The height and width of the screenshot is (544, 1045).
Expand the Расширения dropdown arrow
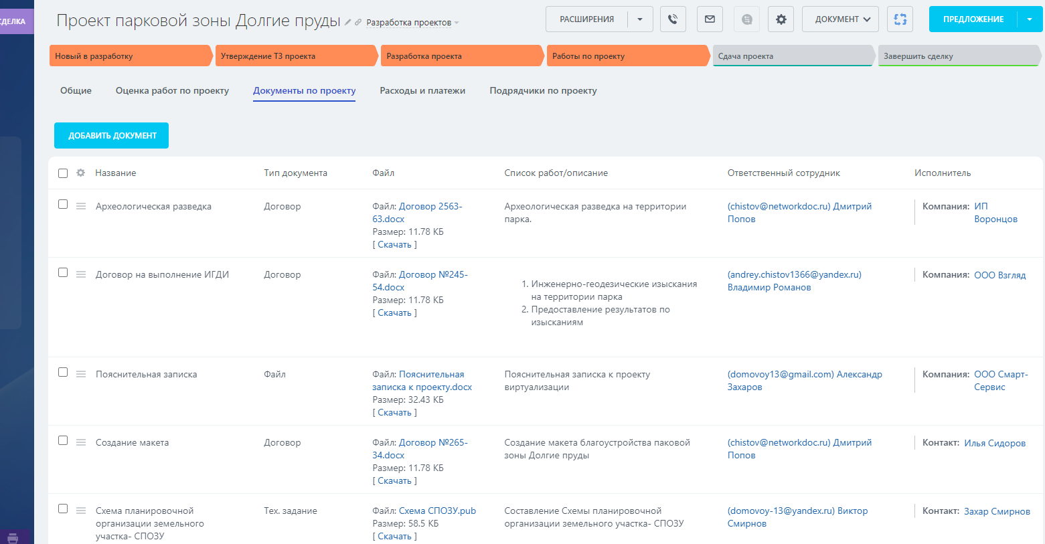(x=640, y=19)
